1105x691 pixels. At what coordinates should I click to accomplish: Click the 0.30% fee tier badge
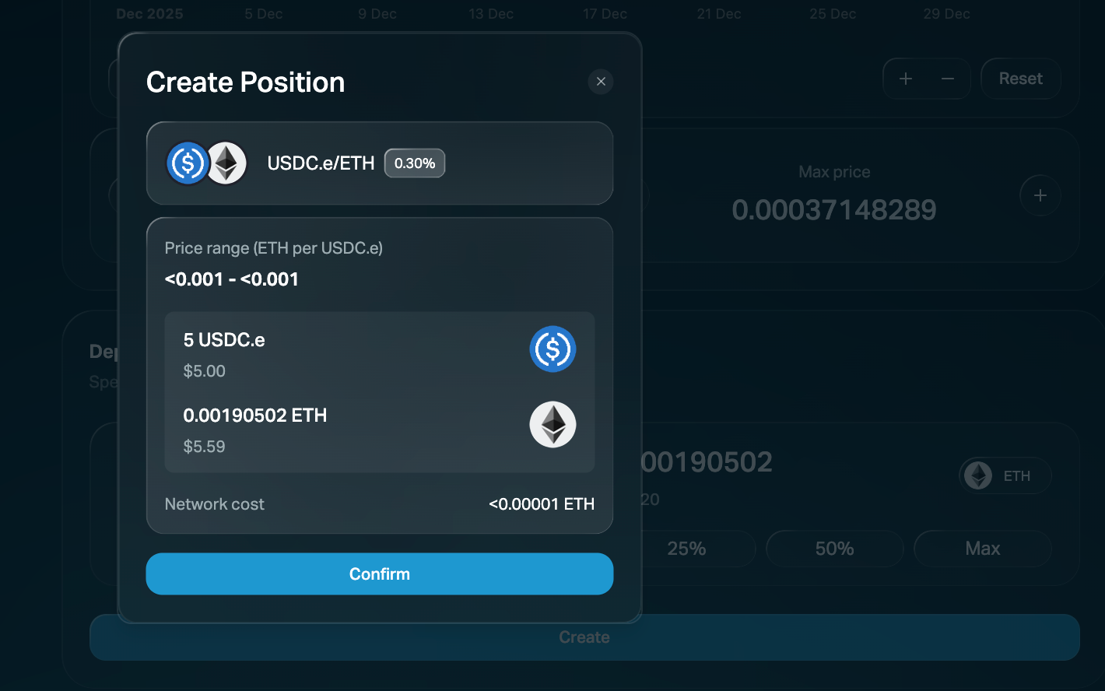[414, 163]
